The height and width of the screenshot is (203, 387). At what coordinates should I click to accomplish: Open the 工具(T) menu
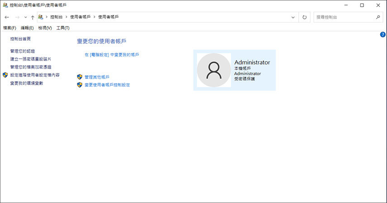pos(63,28)
